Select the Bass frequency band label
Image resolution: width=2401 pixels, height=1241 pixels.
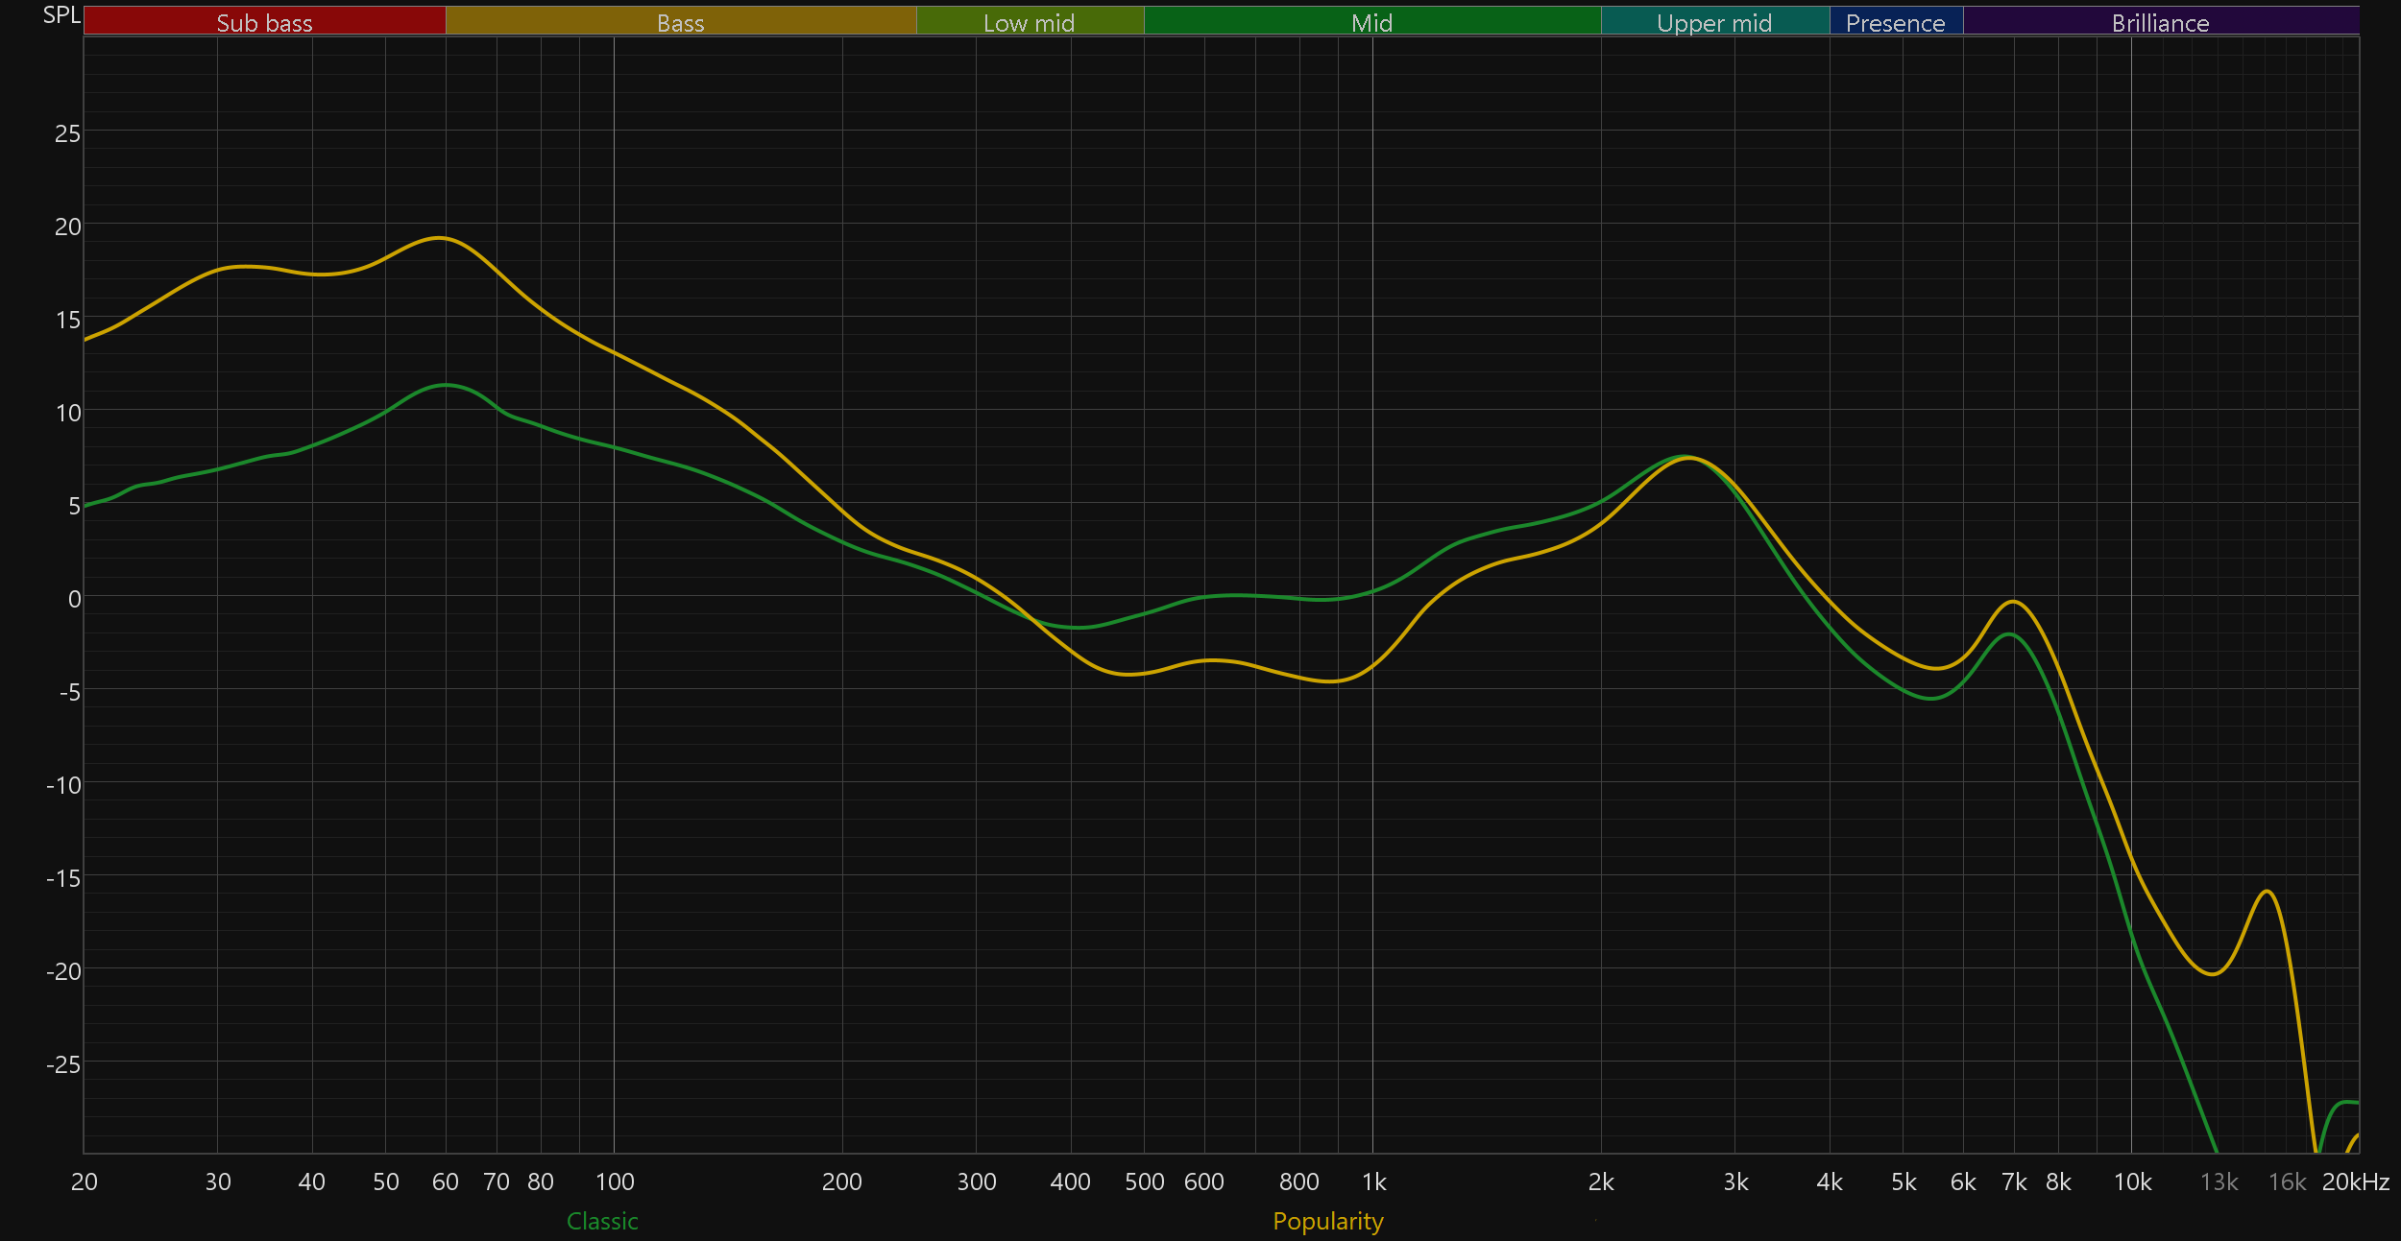pos(680,22)
